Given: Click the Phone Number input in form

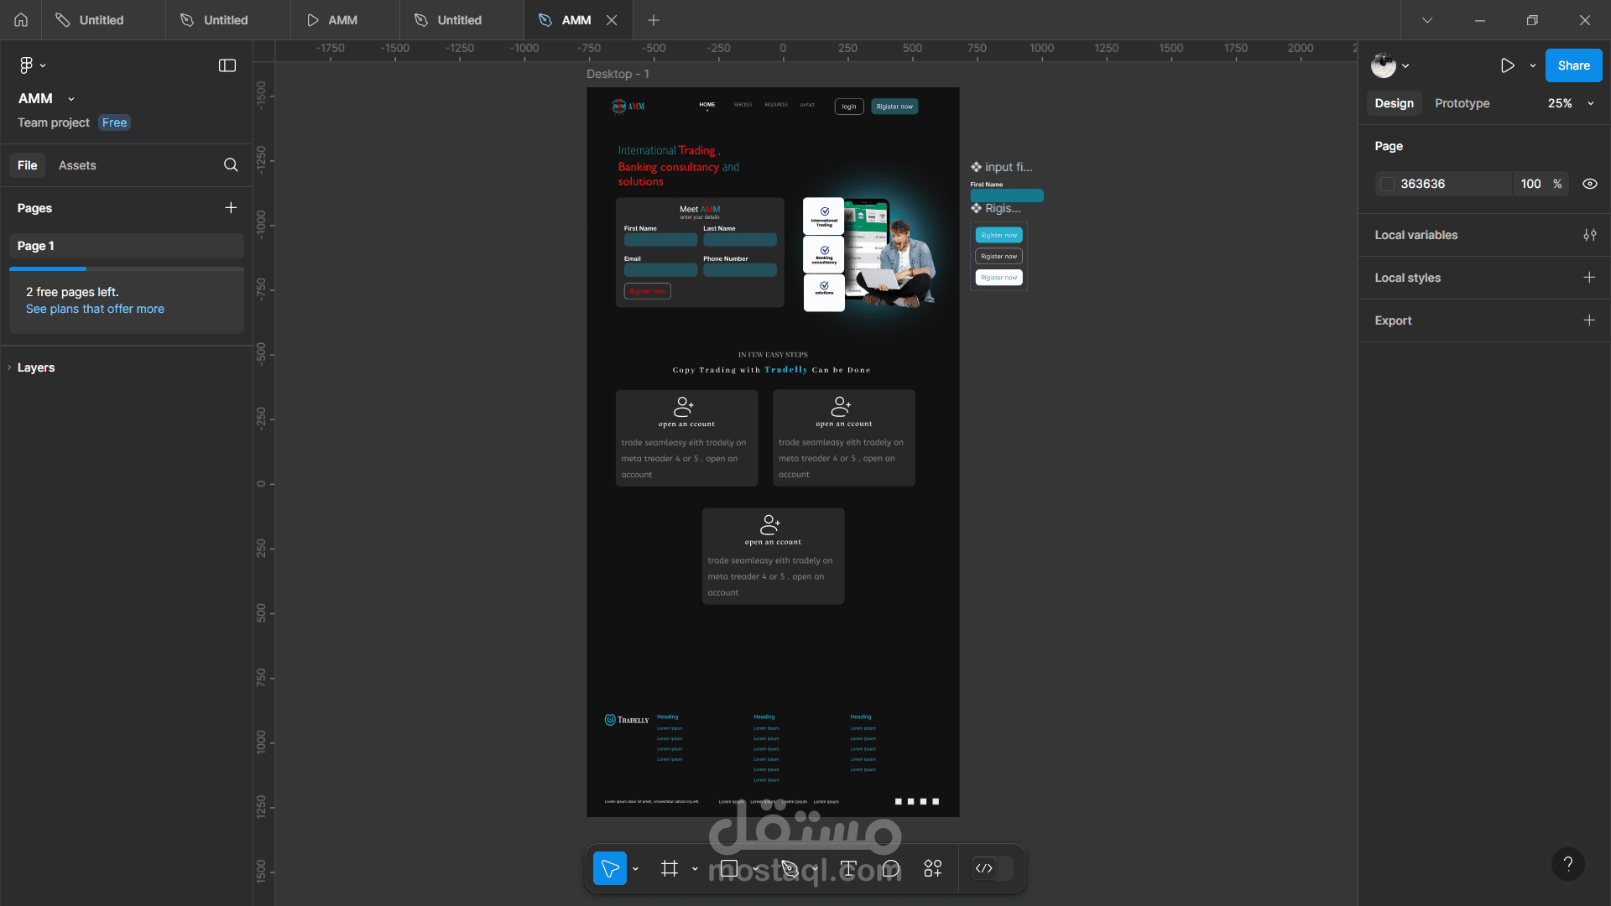Looking at the screenshot, I should point(739,270).
